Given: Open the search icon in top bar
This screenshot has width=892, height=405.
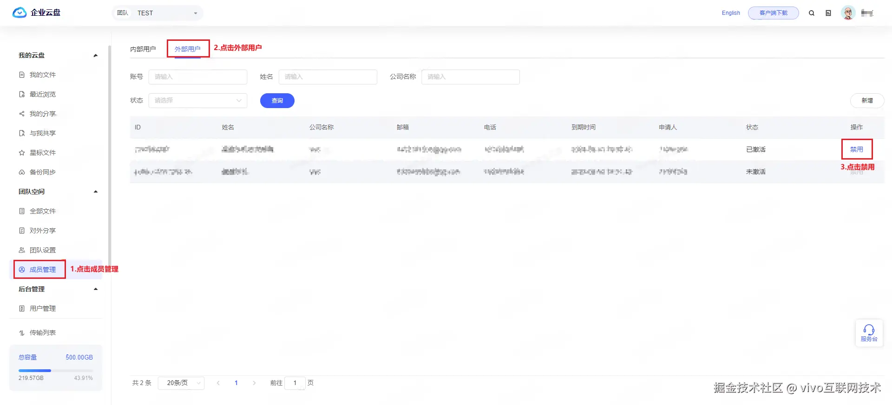Looking at the screenshot, I should pyautogui.click(x=812, y=13).
